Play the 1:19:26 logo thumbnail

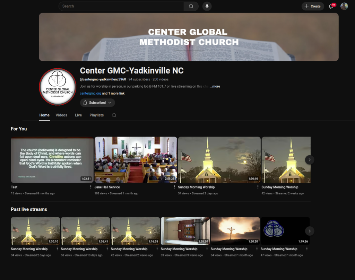click(285, 231)
